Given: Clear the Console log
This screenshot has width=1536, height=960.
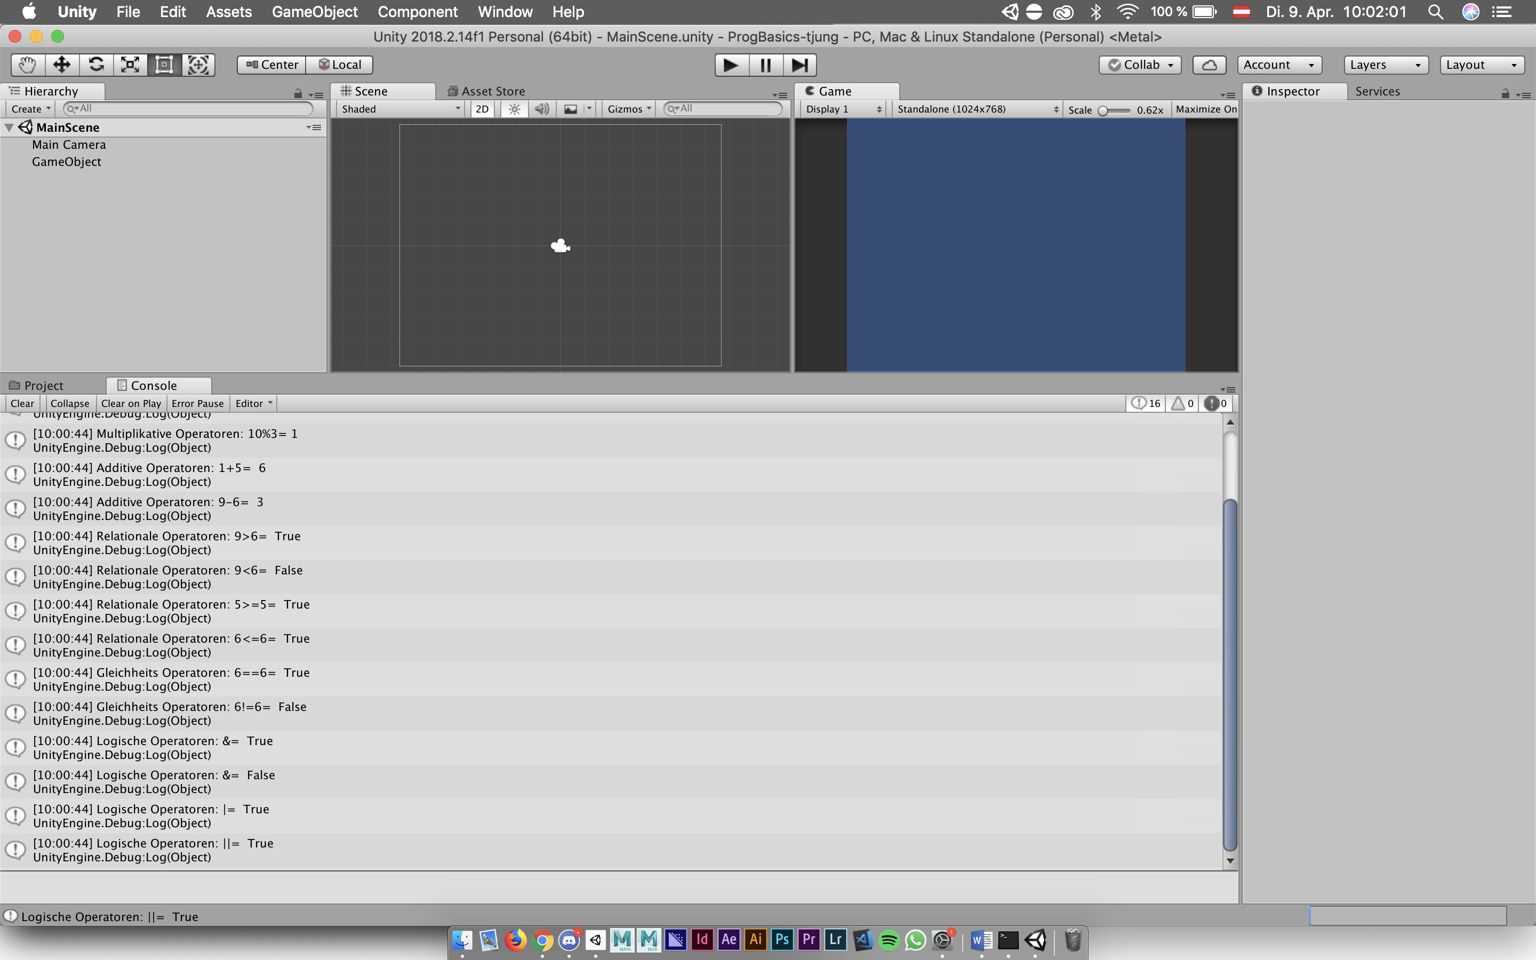Looking at the screenshot, I should coord(22,403).
